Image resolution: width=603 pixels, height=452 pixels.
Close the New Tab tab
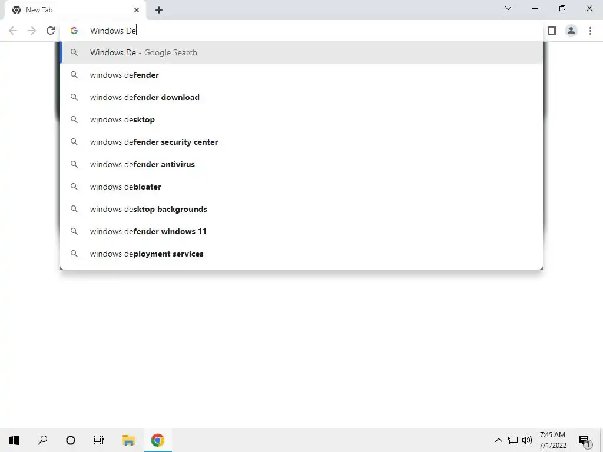(137, 10)
